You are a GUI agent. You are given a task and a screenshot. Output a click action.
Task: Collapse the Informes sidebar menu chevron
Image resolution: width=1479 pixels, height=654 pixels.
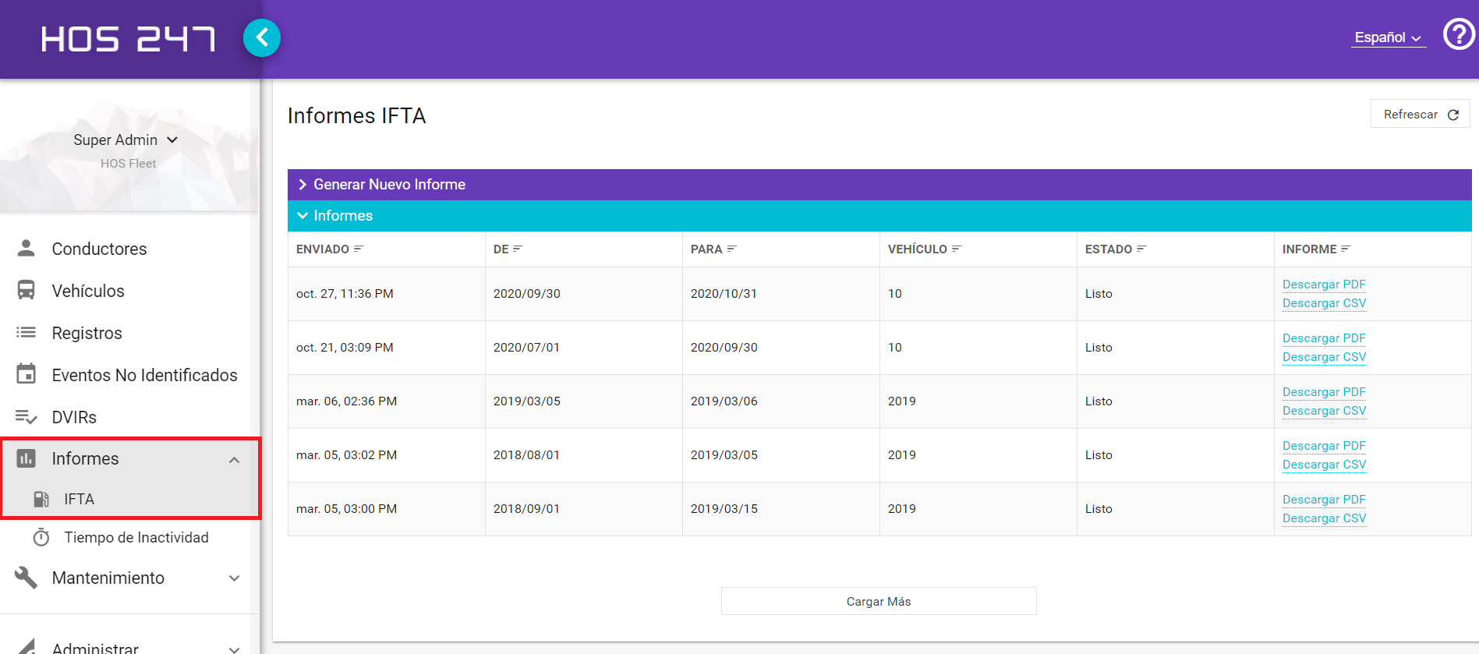234,460
